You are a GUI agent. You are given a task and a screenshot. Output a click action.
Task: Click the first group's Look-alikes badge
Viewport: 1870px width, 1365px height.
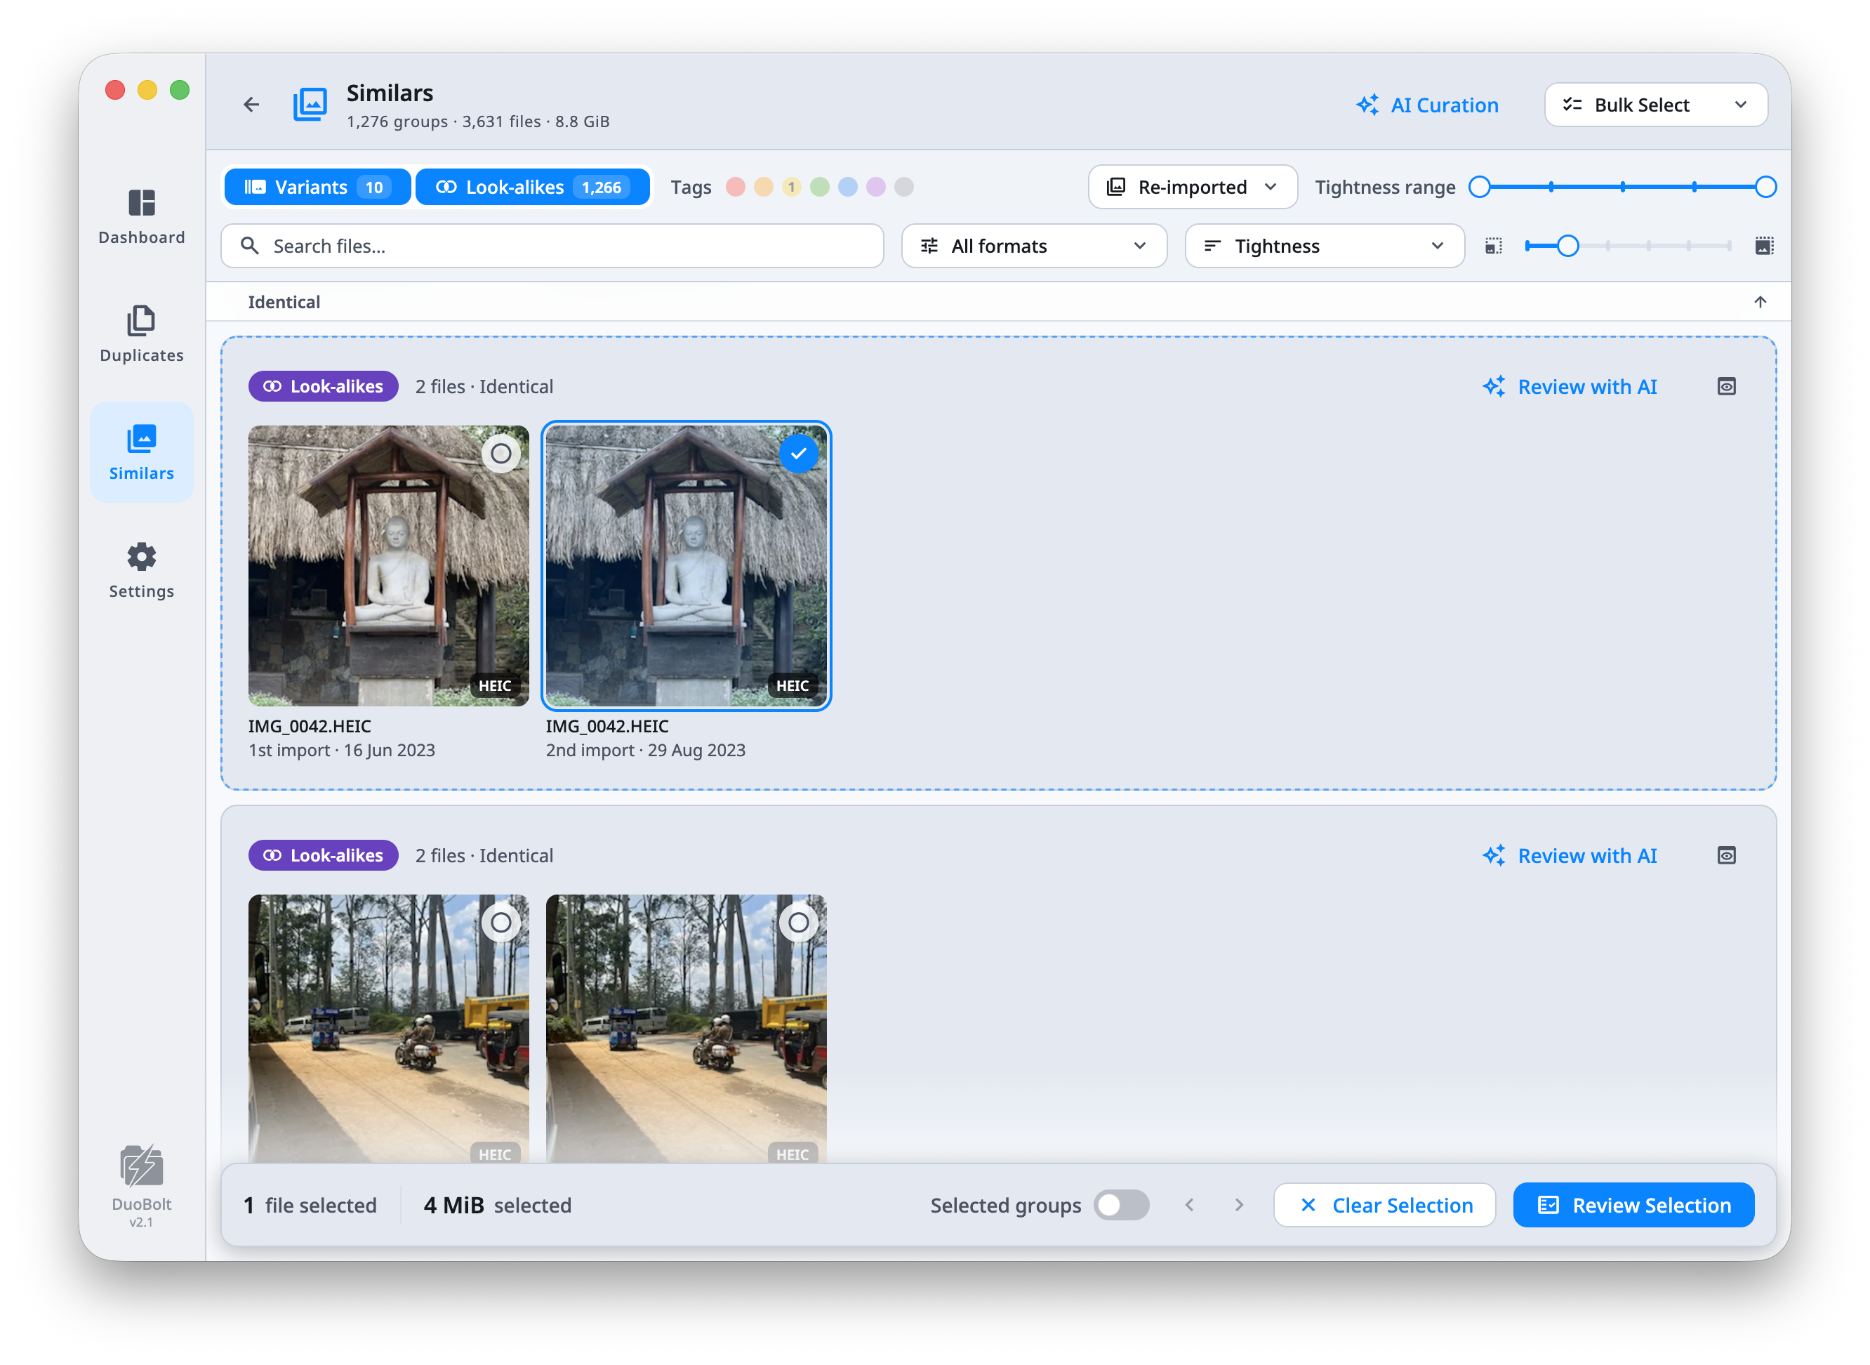tap(323, 386)
